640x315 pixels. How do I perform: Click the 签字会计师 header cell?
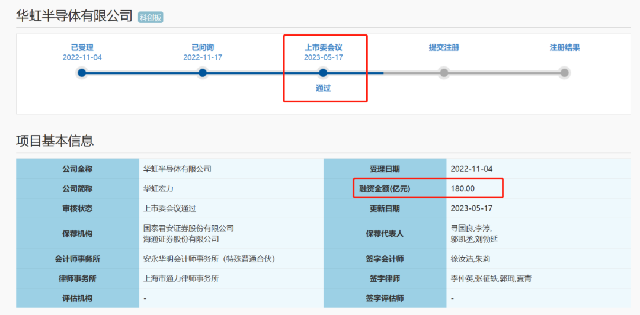click(385, 259)
